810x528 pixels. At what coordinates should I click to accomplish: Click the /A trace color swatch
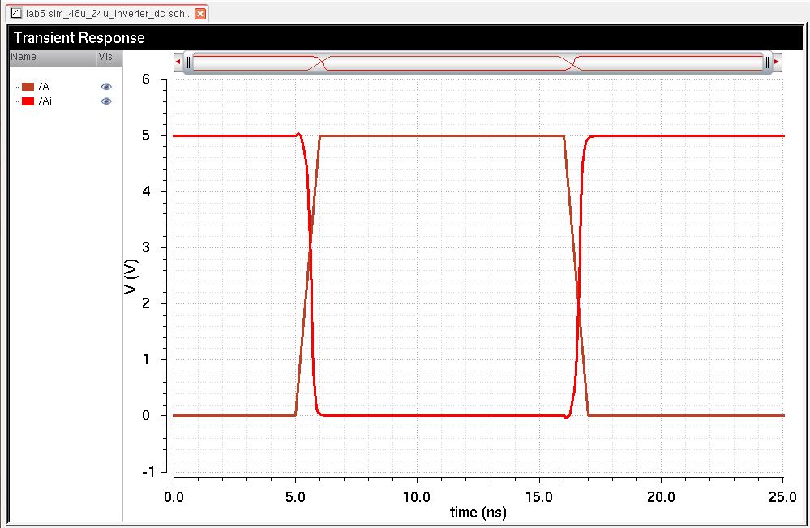coord(28,87)
